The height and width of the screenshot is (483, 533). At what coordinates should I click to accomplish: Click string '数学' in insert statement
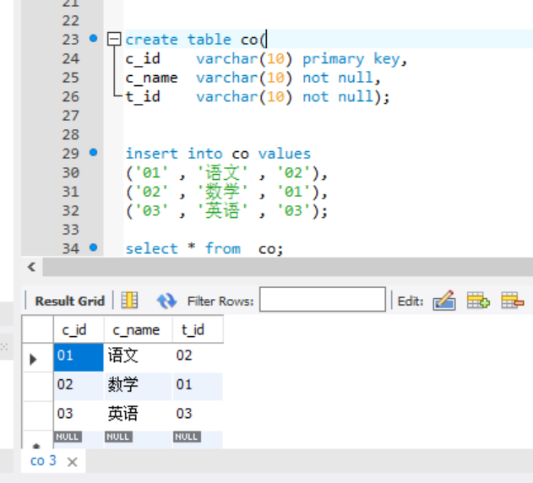pos(223,192)
